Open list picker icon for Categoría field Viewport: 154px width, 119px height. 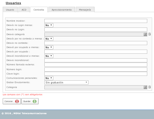[145, 87]
